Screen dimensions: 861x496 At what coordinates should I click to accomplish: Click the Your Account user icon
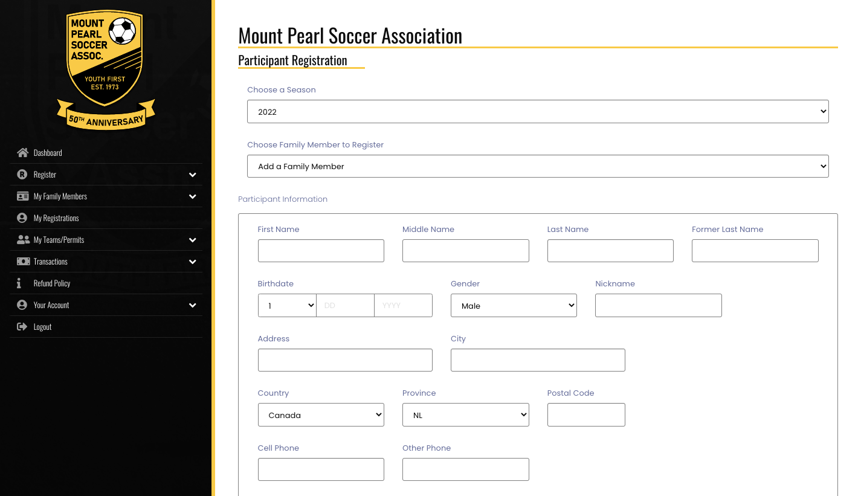22,305
